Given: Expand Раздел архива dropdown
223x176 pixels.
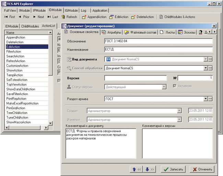Looking at the screenshot, I should pos(206,99).
